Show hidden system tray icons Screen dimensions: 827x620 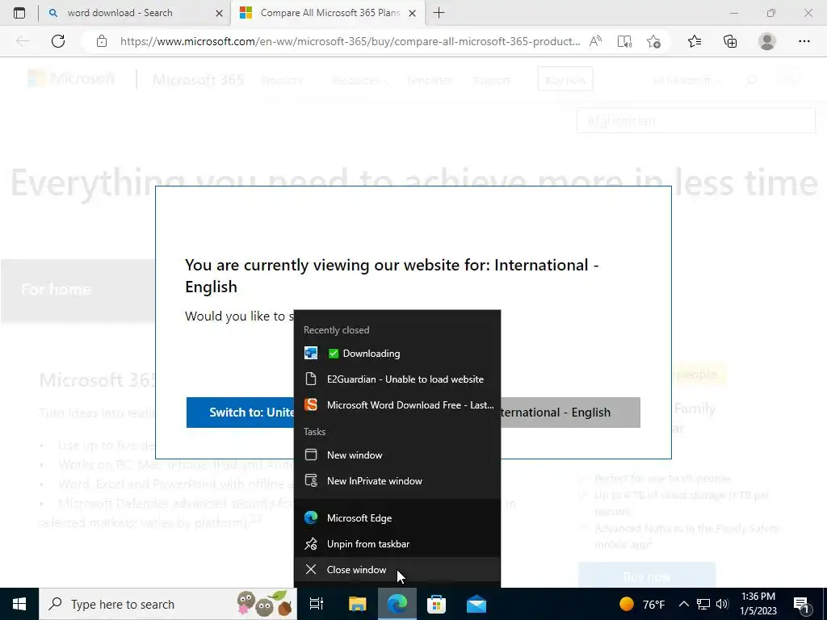(683, 604)
